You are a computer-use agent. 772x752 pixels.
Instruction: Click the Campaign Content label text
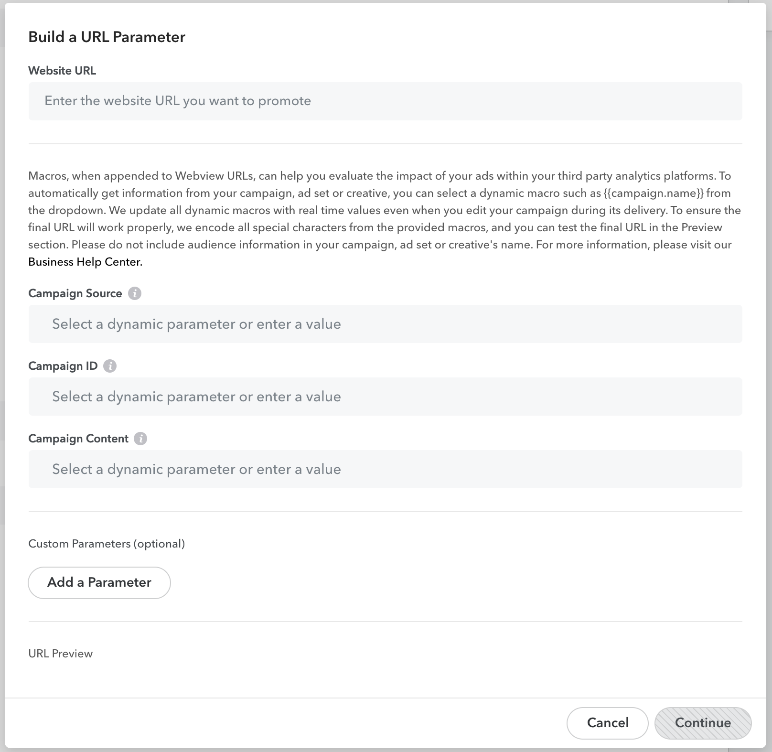(x=78, y=439)
